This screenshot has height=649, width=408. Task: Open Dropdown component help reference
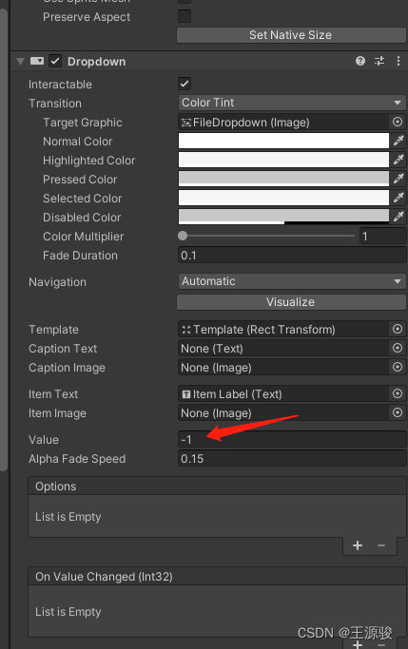pos(360,61)
